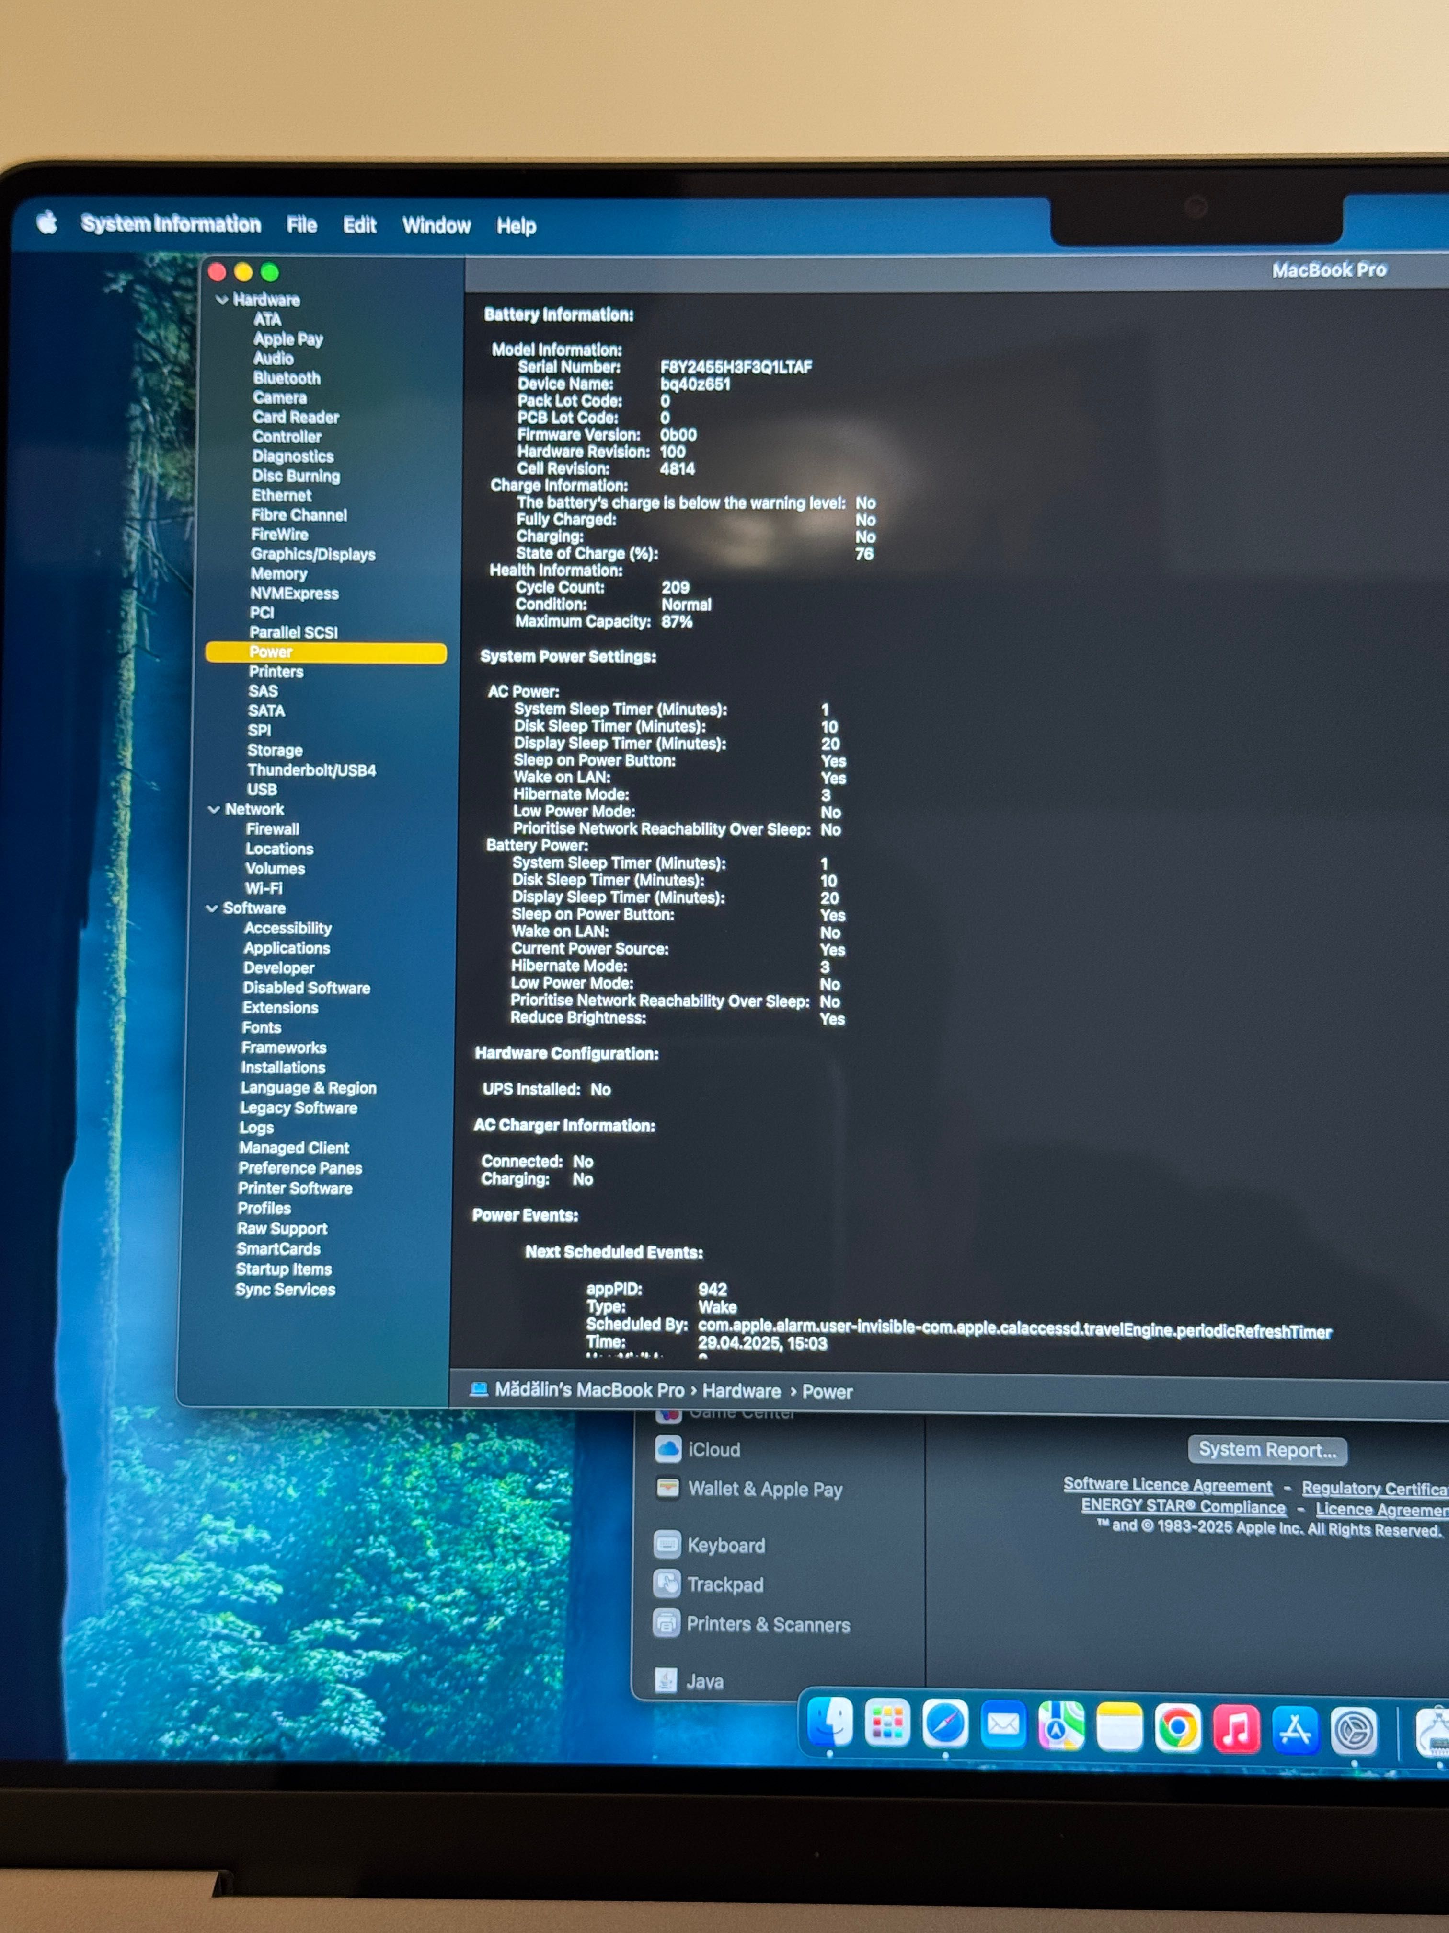Select Graphics/Displays in the sidebar
Screen dimensions: 1449x1933
pyautogui.click(x=313, y=554)
